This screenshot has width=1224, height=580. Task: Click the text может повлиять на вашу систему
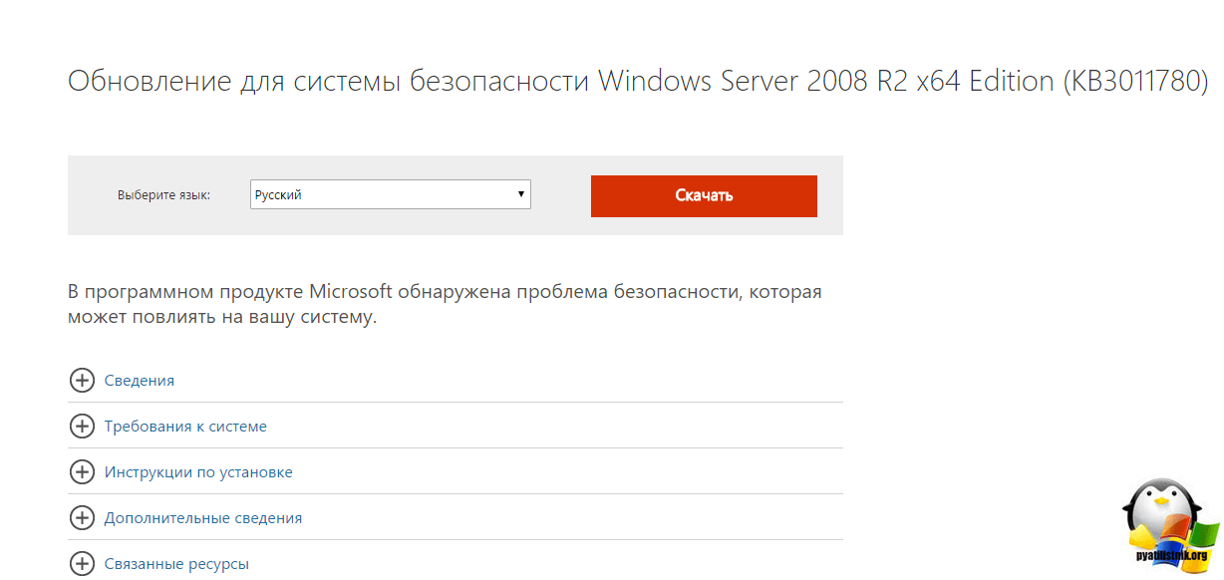(222, 319)
